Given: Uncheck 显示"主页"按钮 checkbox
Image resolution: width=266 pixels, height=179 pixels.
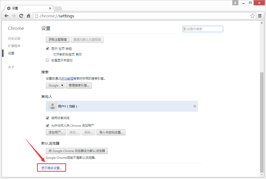Looking at the screenshot, I should click(x=48, y=49).
